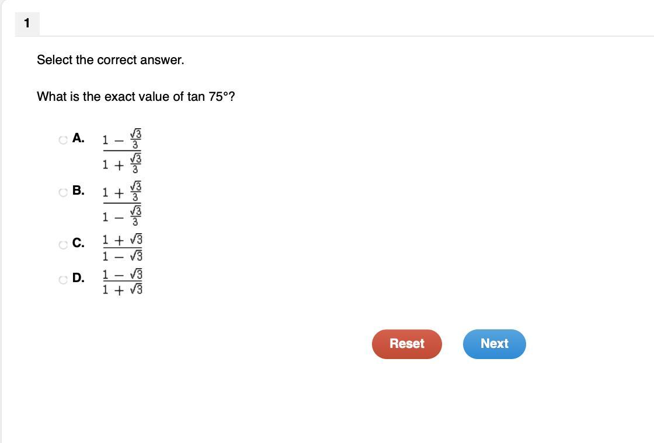Click the denominator of answer A
The height and width of the screenshot is (443, 654).
(x=122, y=163)
